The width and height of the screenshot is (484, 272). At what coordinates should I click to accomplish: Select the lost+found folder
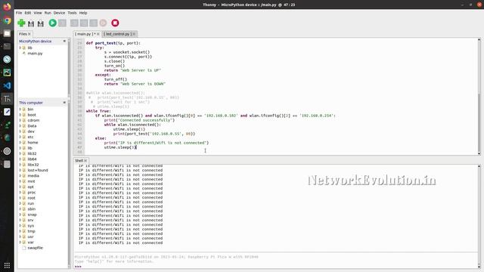pyautogui.click(x=38, y=170)
